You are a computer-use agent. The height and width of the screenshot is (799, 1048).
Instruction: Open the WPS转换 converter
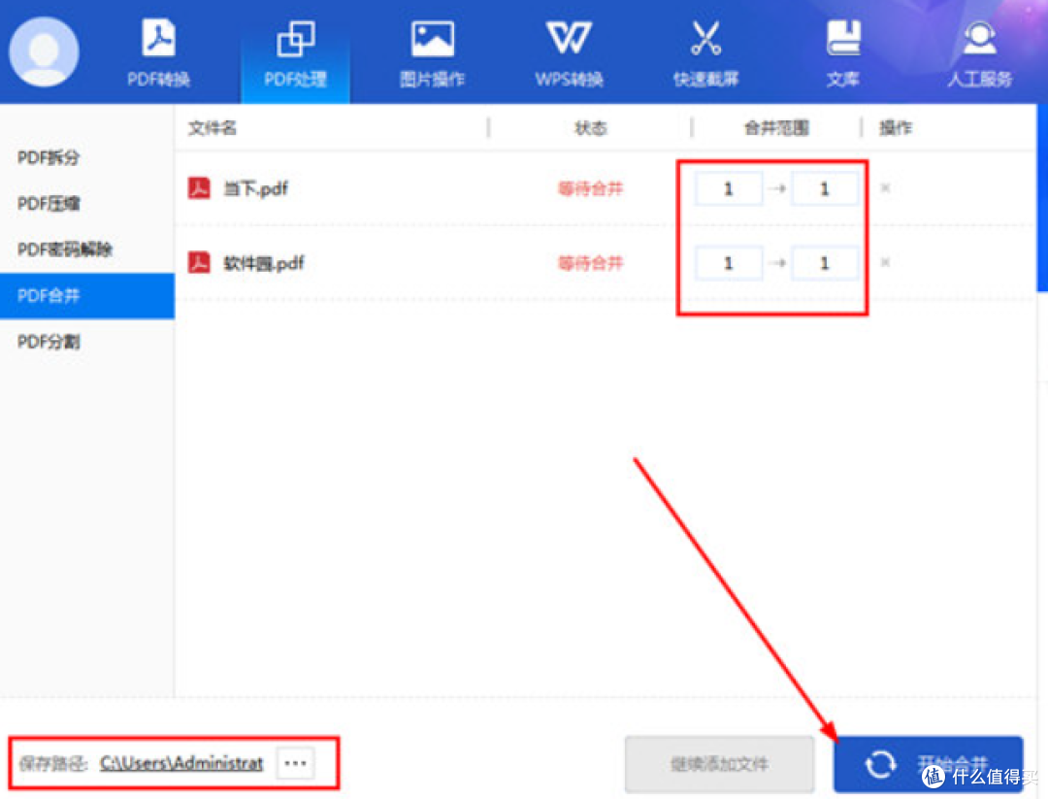tap(569, 53)
